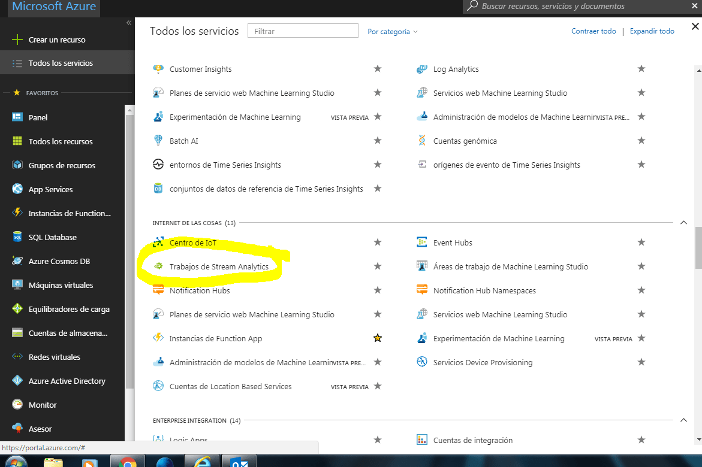Screen dimensions: 702x467
Task: Star Servicios Device Provisioning
Action: tap(641, 362)
